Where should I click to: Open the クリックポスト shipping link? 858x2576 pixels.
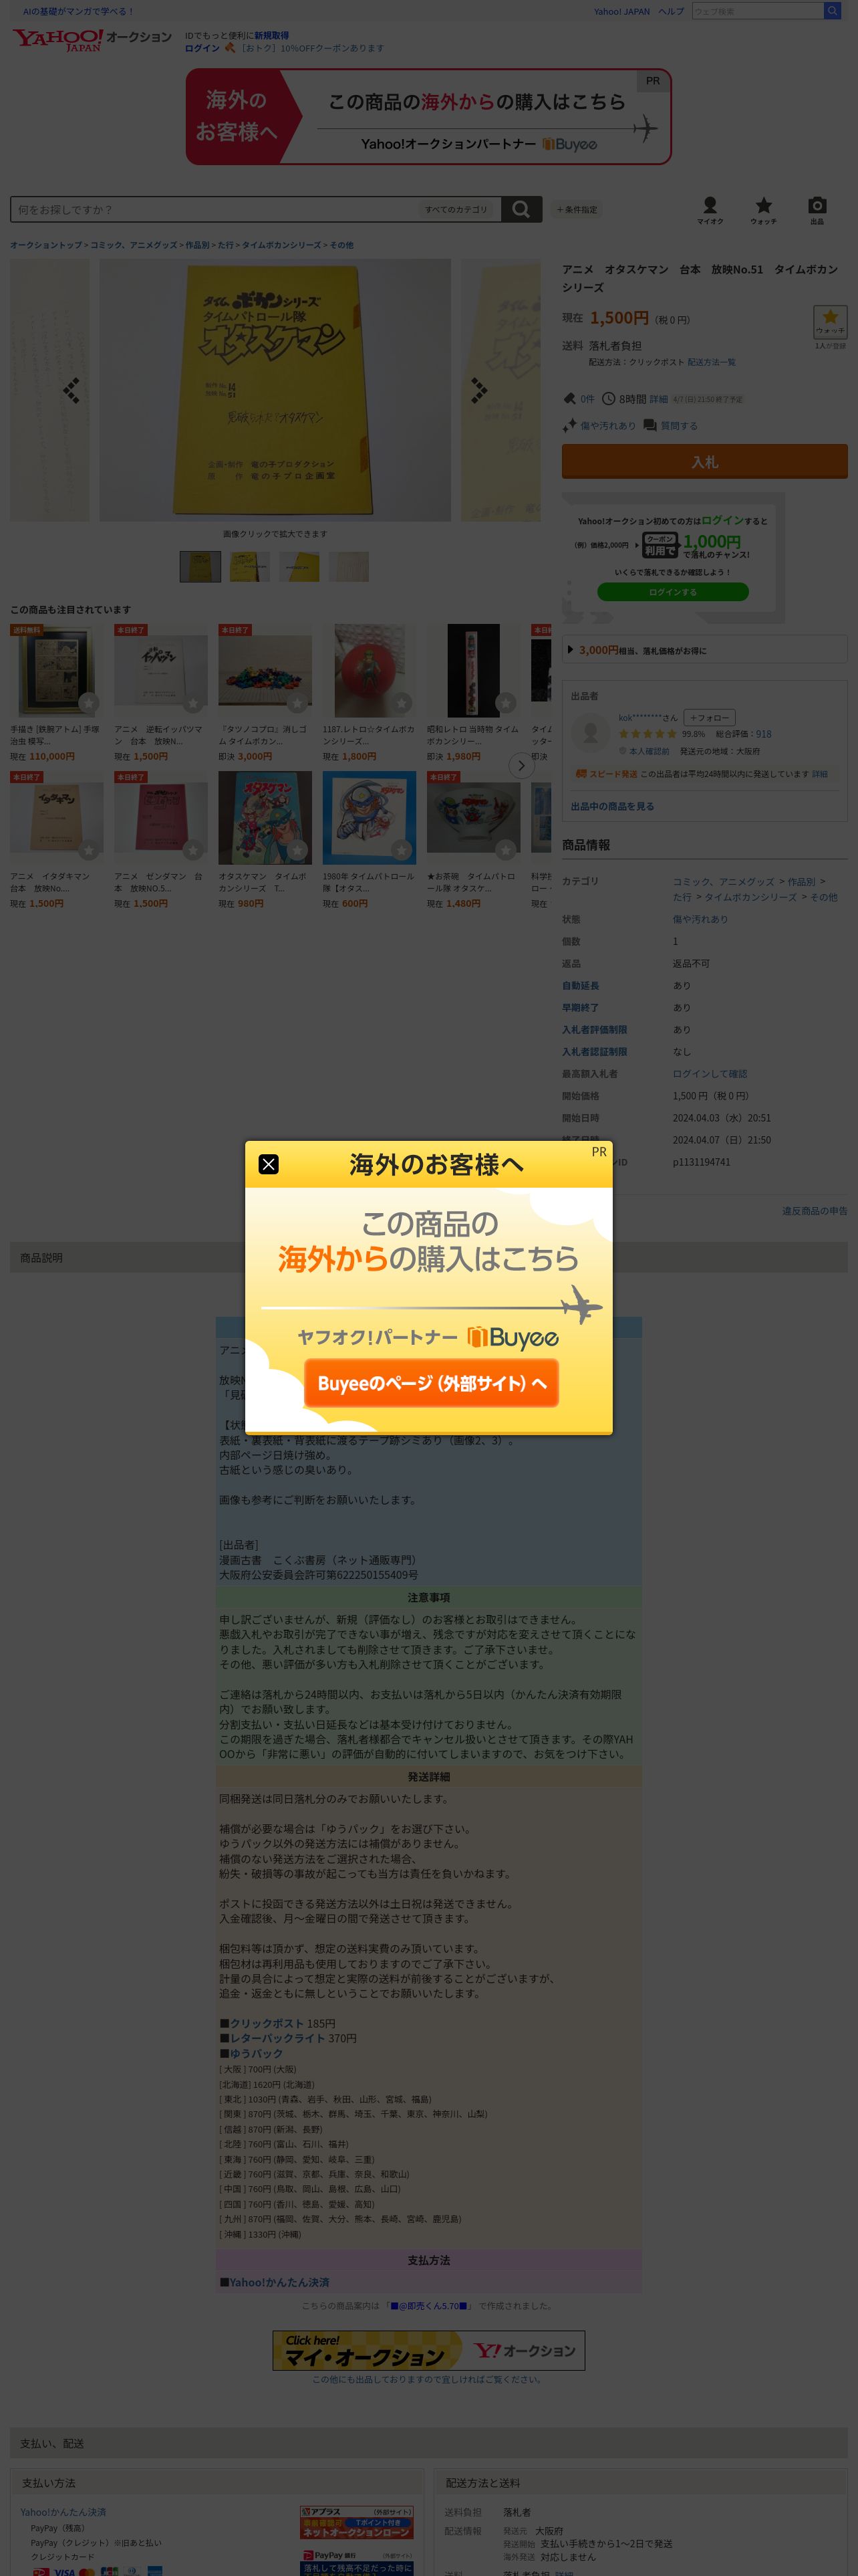coord(267,2023)
